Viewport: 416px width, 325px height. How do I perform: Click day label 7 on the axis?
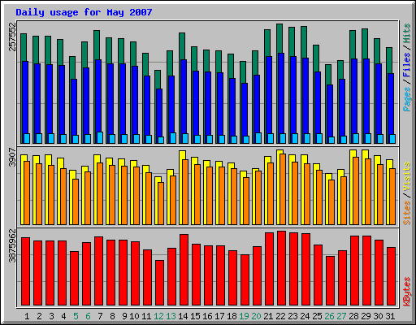click(x=100, y=316)
